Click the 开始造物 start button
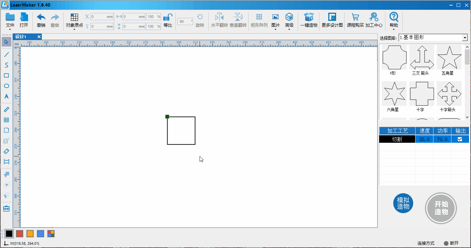This screenshot has width=471, height=248. click(x=441, y=208)
